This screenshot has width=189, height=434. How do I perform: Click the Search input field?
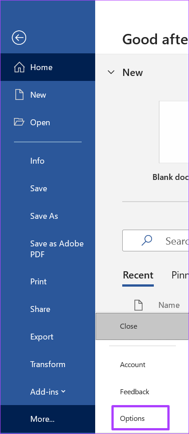[156, 241]
